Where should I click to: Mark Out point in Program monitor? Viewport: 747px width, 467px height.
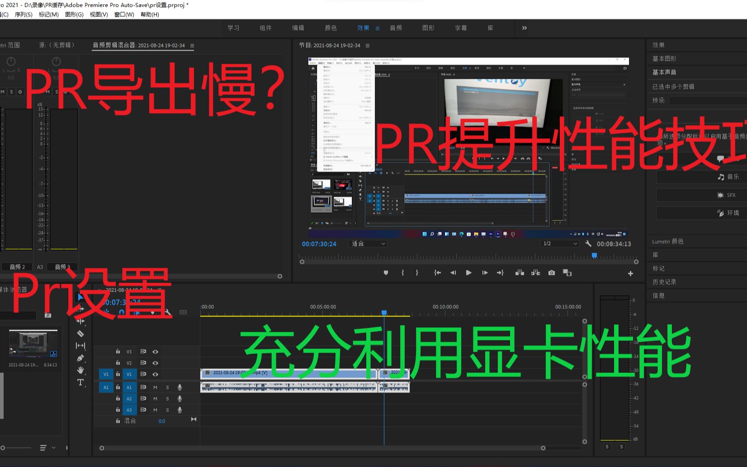tap(417, 273)
